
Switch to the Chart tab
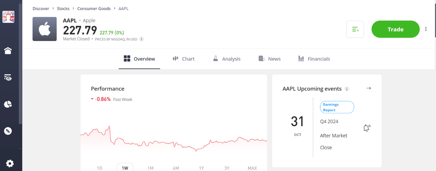click(x=183, y=59)
